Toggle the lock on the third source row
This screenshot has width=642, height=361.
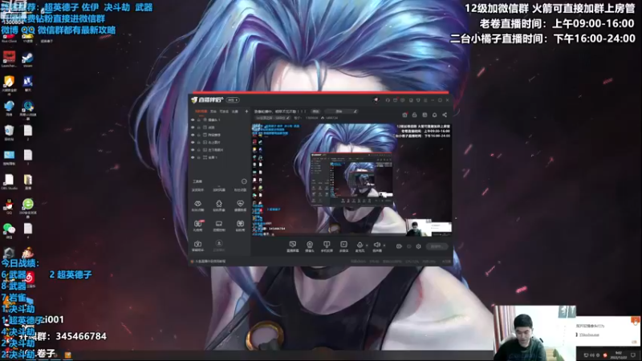[x=199, y=135]
